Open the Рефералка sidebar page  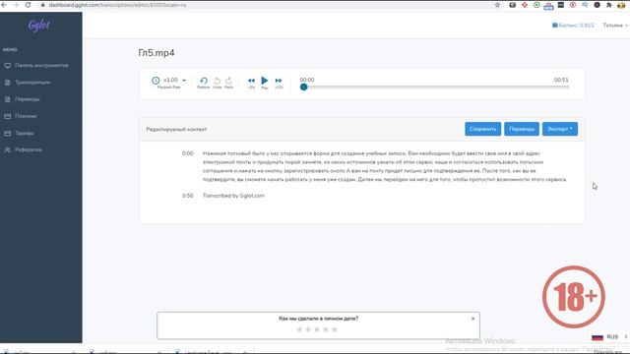pos(29,149)
